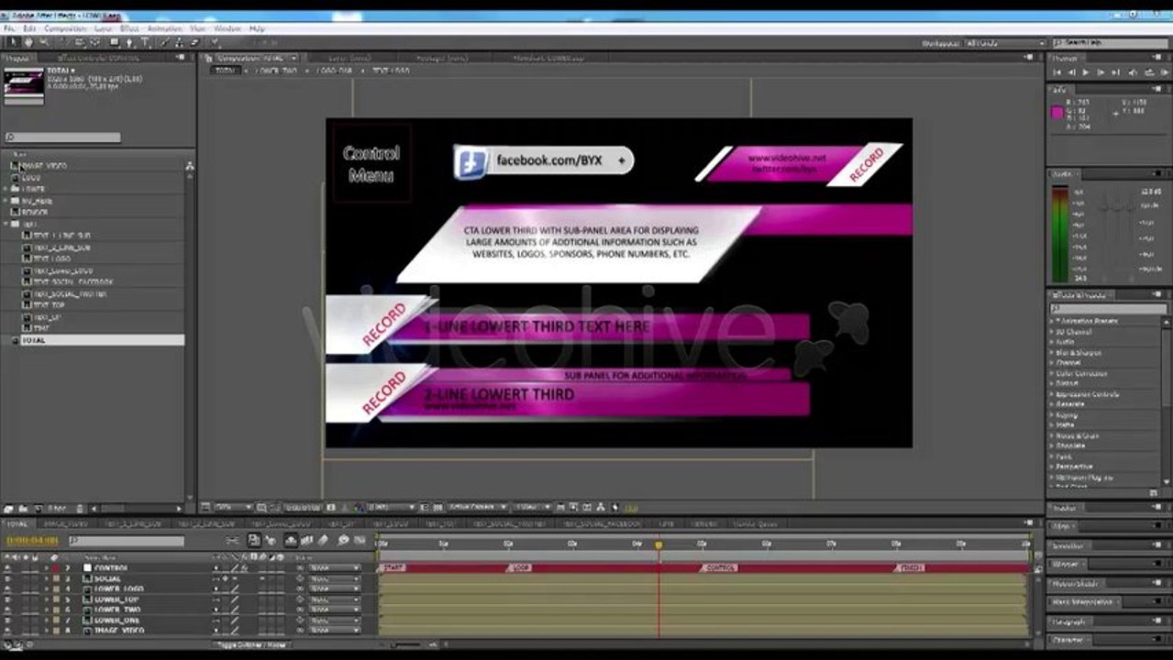Hide the CONTROL layer with its eye icon
Image resolution: width=1173 pixels, height=660 pixels.
[x=8, y=568]
